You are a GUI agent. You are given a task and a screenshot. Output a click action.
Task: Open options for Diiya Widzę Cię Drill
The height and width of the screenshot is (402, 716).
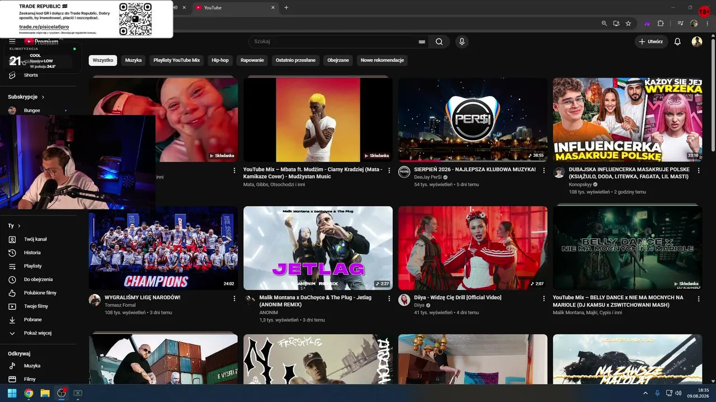[544, 299]
